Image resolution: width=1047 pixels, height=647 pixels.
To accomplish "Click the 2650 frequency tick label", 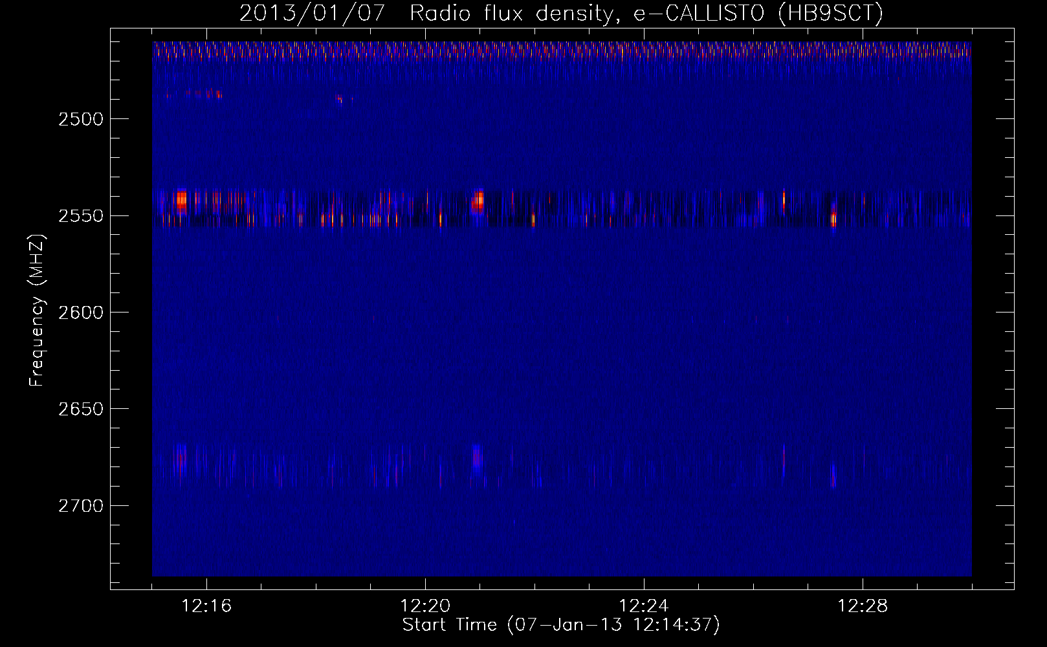I will (x=82, y=409).
